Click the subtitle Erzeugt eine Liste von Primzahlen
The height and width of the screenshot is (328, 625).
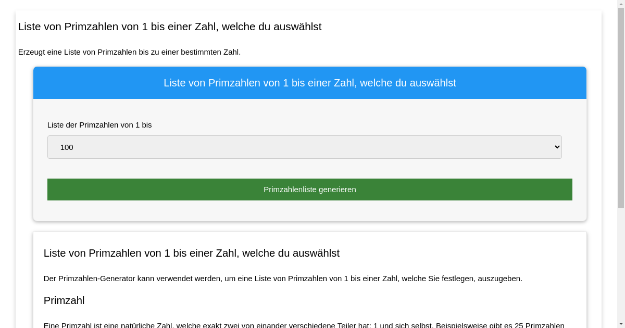[130, 52]
